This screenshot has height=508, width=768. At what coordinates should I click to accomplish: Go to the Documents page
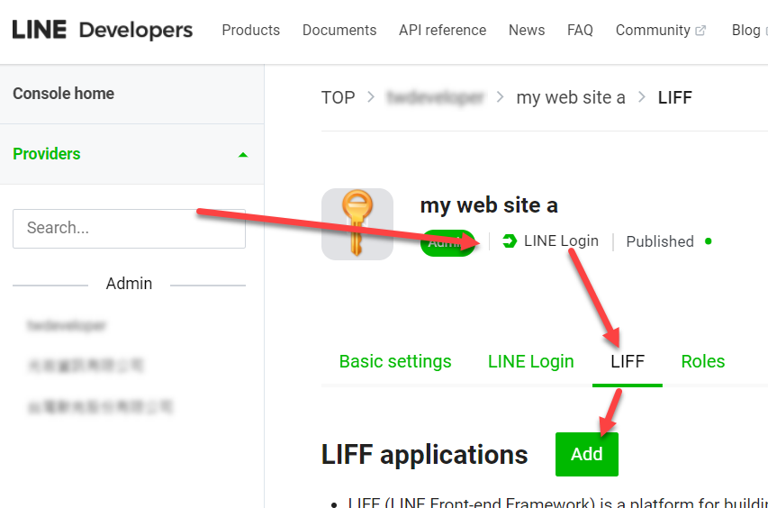339,30
